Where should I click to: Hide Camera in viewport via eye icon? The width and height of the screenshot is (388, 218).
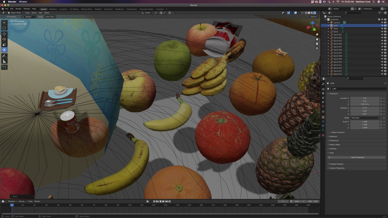click(382, 22)
